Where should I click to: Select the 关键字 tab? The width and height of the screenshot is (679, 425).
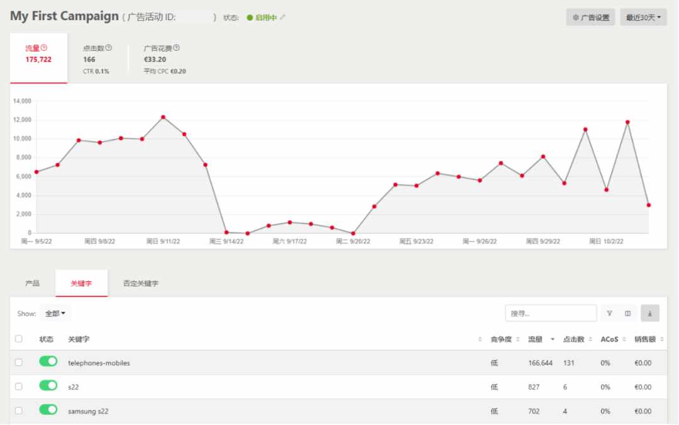tap(81, 283)
